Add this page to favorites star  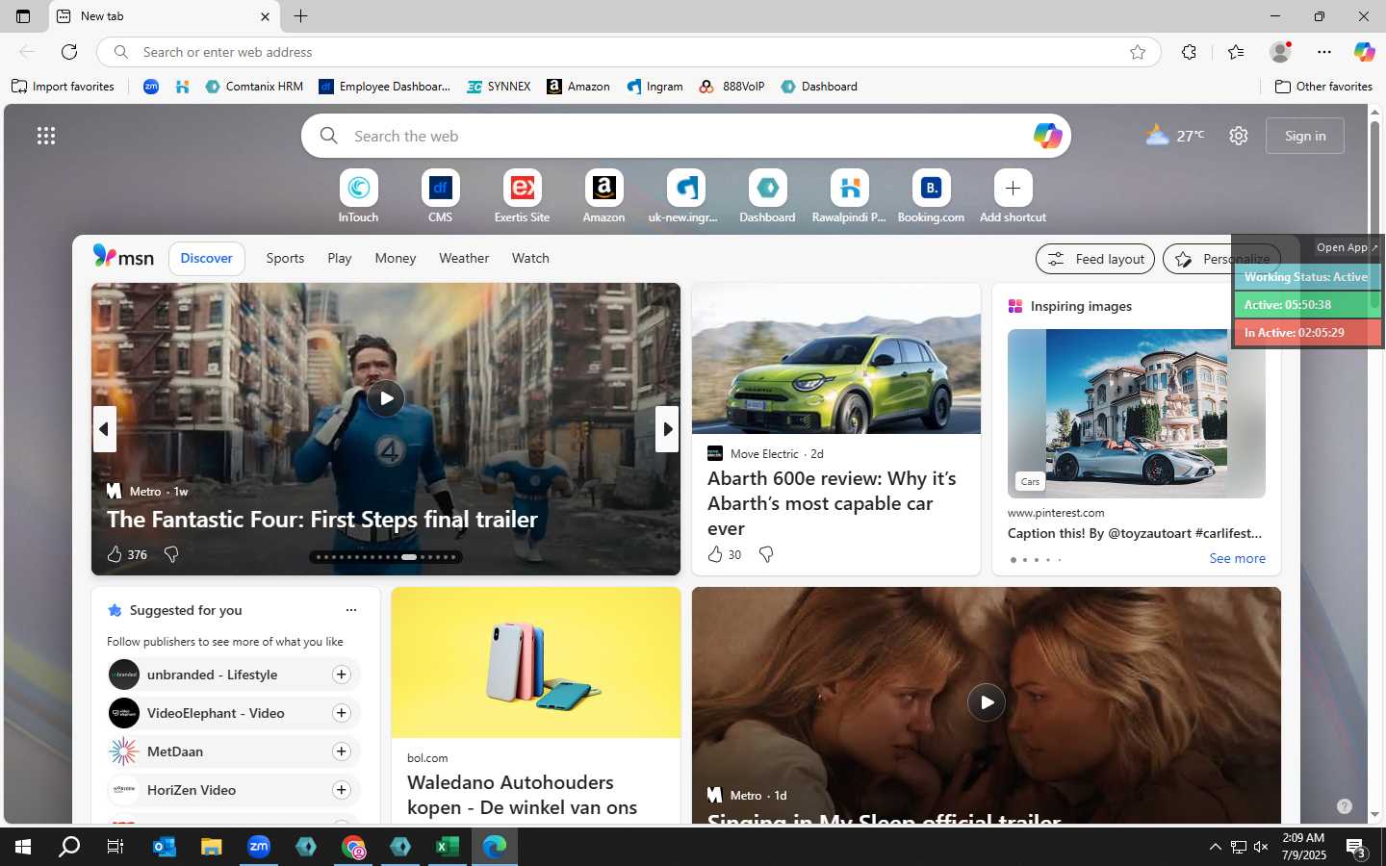coord(1138,52)
